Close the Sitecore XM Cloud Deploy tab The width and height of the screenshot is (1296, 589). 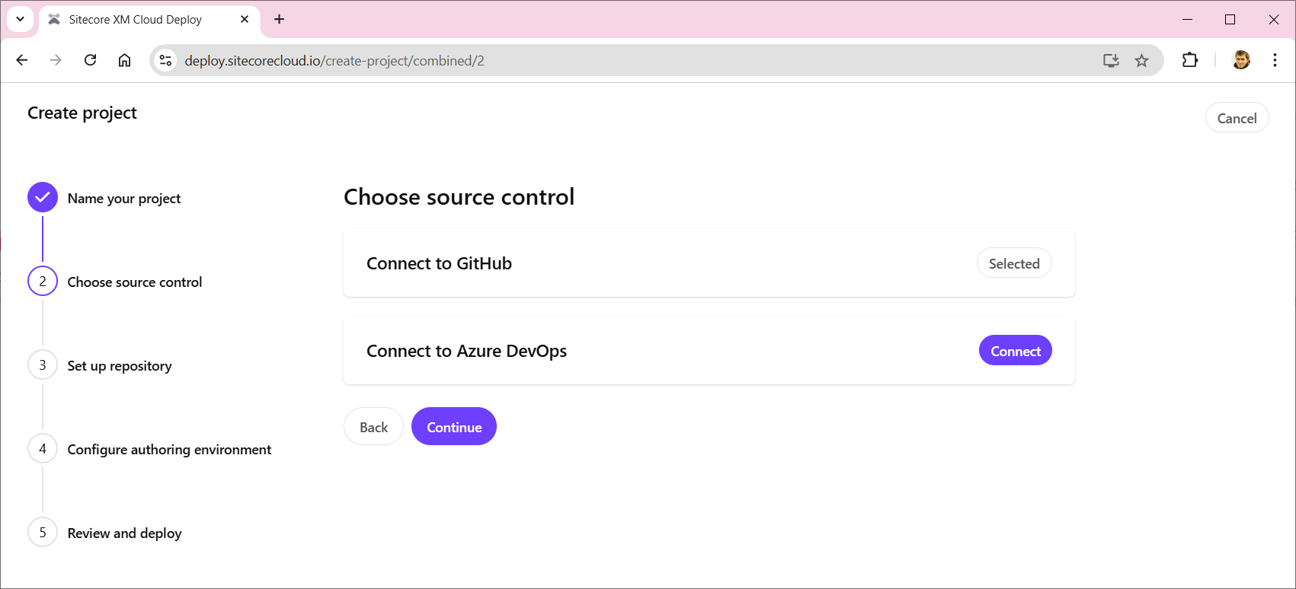point(245,20)
